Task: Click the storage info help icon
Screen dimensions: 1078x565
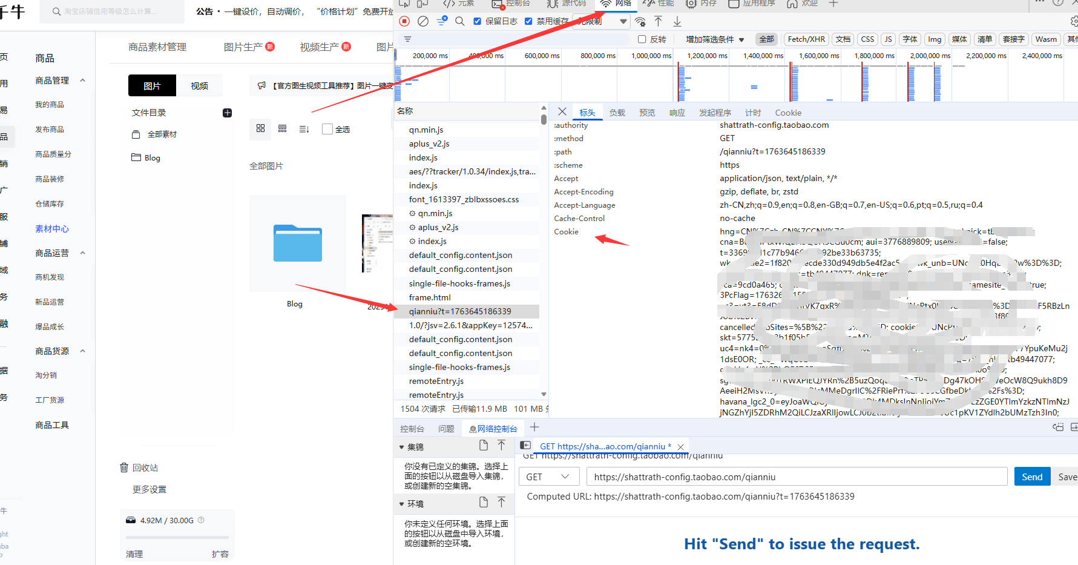Action: (201, 520)
